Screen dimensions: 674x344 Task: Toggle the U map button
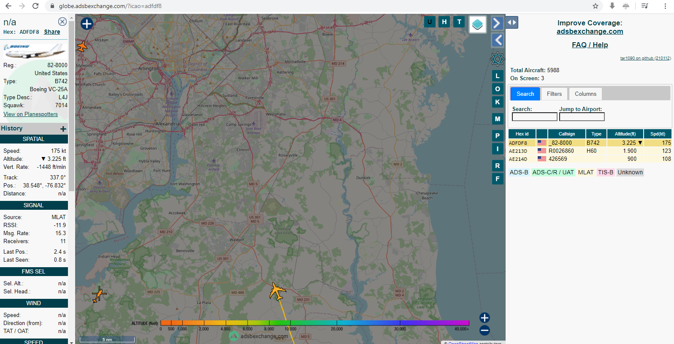(x=430, y=22)
